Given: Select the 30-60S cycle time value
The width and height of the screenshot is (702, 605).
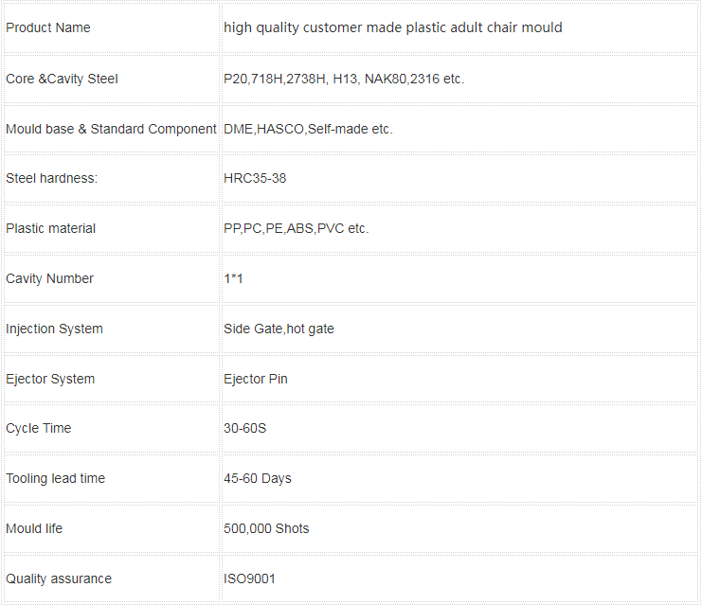Looking at the screenshot, I should pos(244,428).
